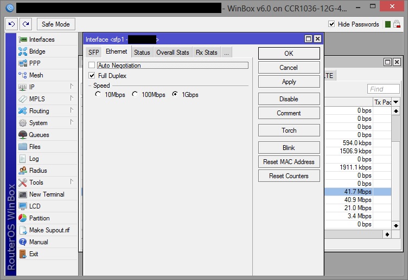This screenshot has width=408, height=280.
Task: Select the 41.7 Mbps row
Action: (x=358, y=192)
